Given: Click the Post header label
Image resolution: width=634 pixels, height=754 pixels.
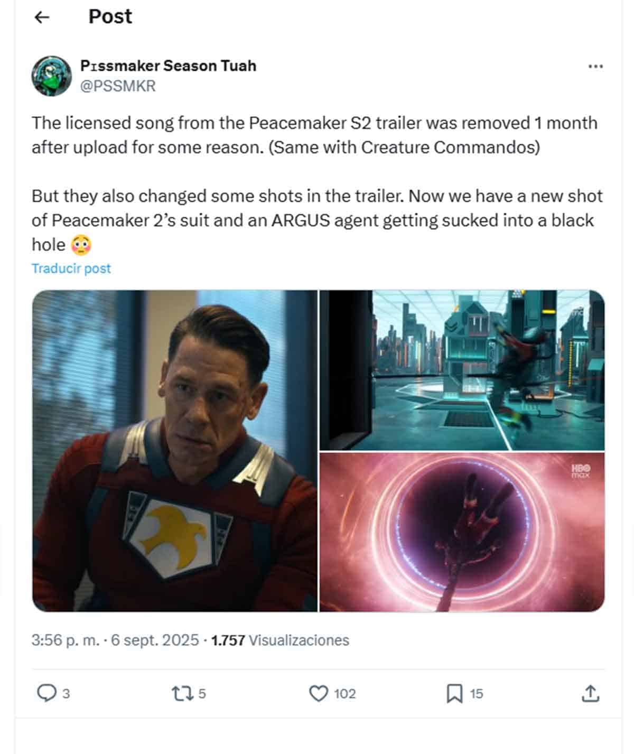Looking at the screenshot, I should point(110,16).
